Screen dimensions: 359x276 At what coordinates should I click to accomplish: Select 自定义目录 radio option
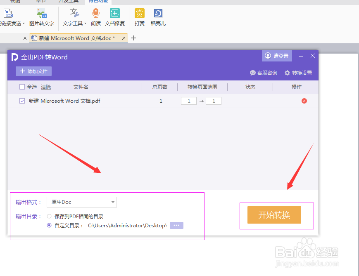pos(49,225)
